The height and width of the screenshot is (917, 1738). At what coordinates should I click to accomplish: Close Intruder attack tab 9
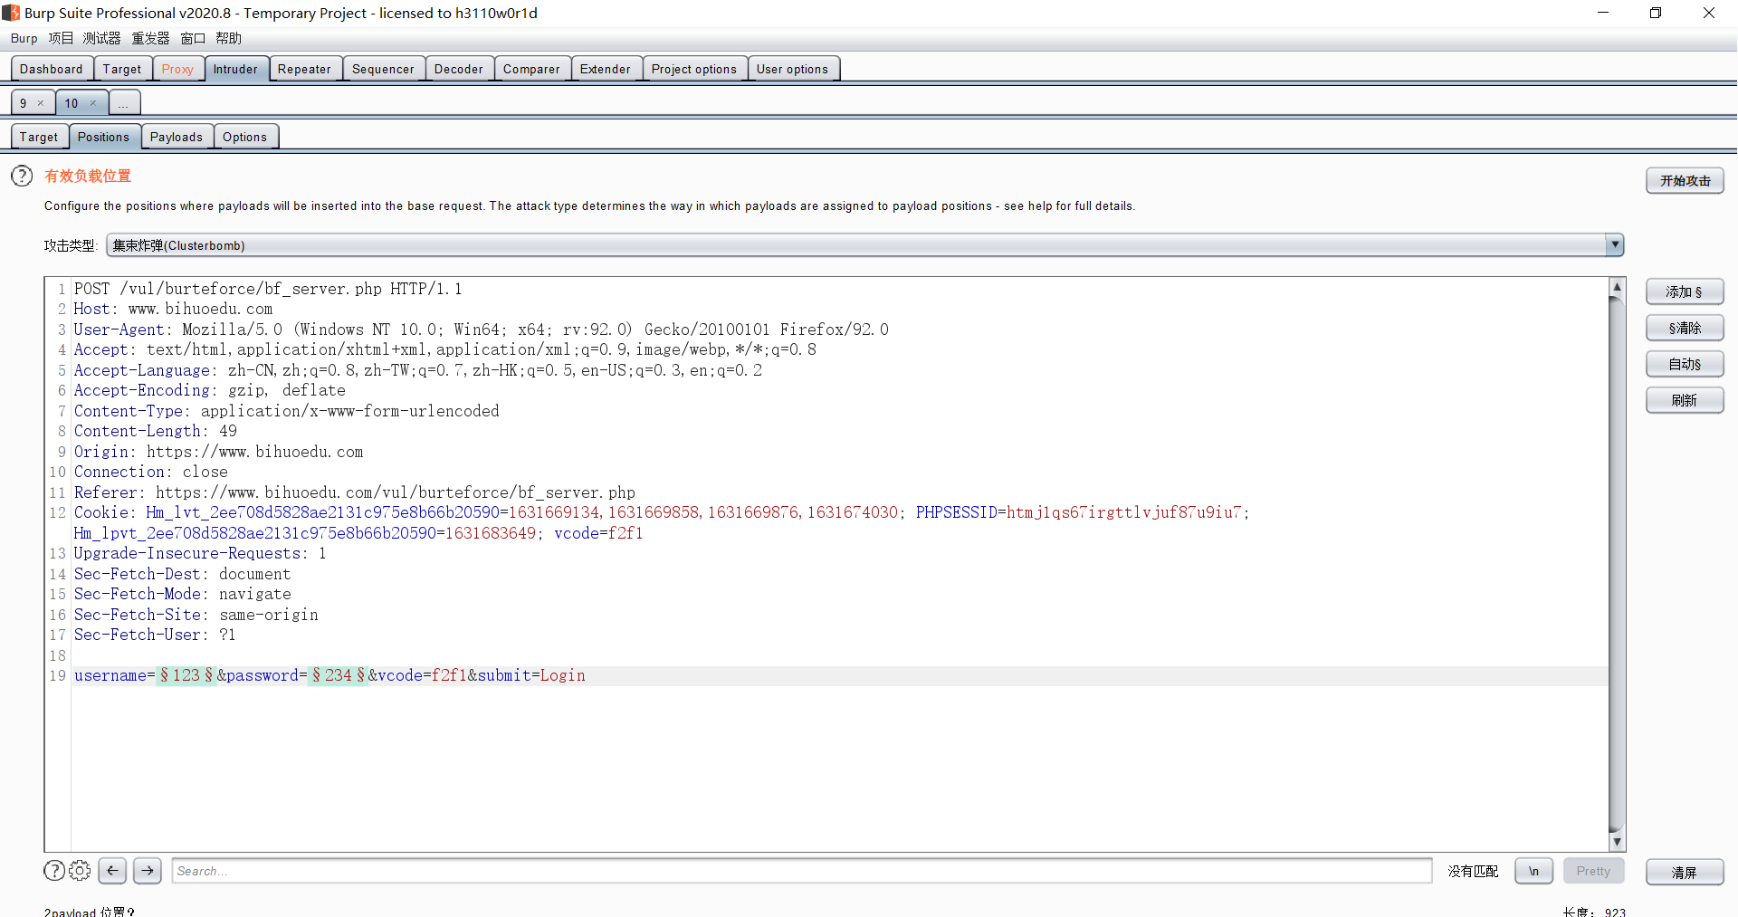coord(41,103)
